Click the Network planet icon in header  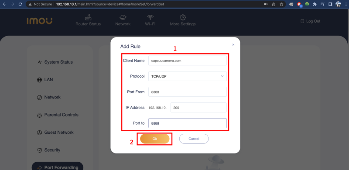click(x=123, y=17)
